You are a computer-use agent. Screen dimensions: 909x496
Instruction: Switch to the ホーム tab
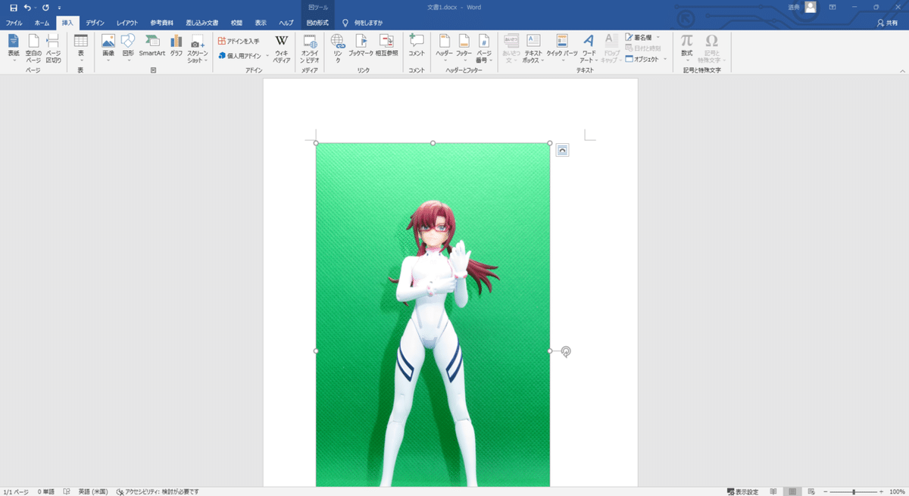point(42,23)
